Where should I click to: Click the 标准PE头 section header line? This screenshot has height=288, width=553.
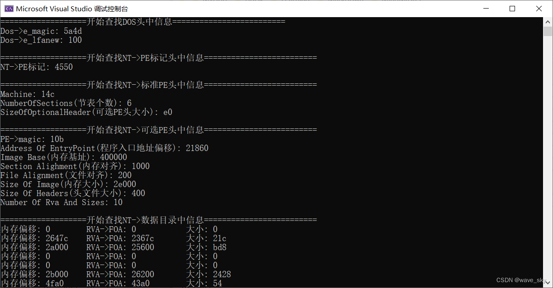[x=159, y=85]
